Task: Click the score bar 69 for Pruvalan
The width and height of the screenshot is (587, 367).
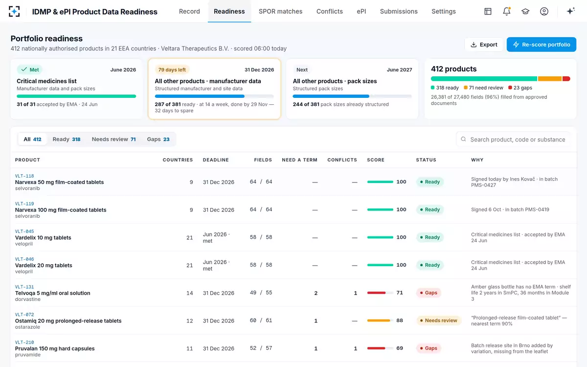Action: [380, 348]
